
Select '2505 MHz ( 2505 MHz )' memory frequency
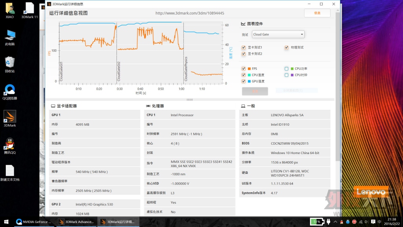pyautogui.click(x=94, y=191)
